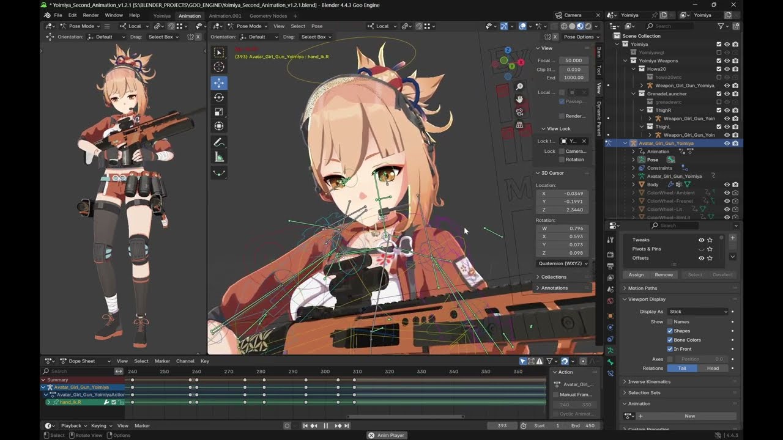The image size is (783, 440).
Task: Select wireframe viewport shading mode
Action: point(564,26)
